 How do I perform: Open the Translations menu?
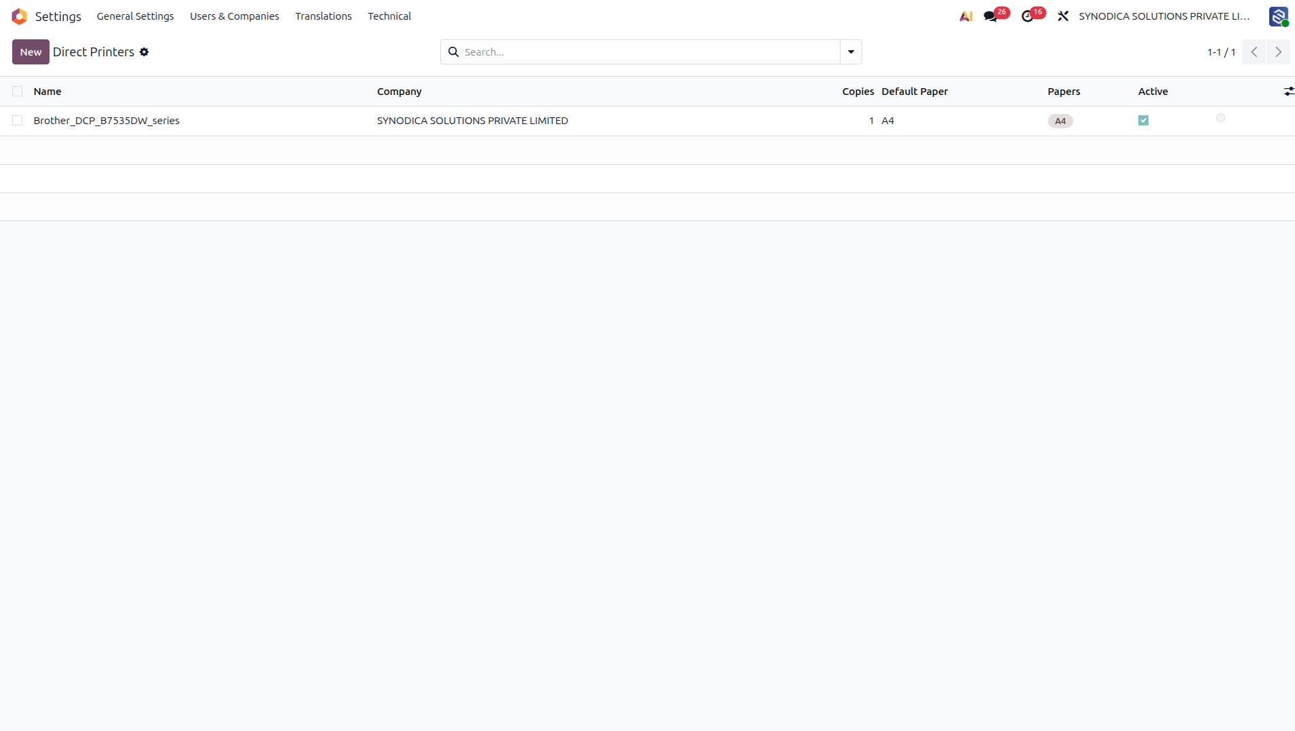(324, 16)
